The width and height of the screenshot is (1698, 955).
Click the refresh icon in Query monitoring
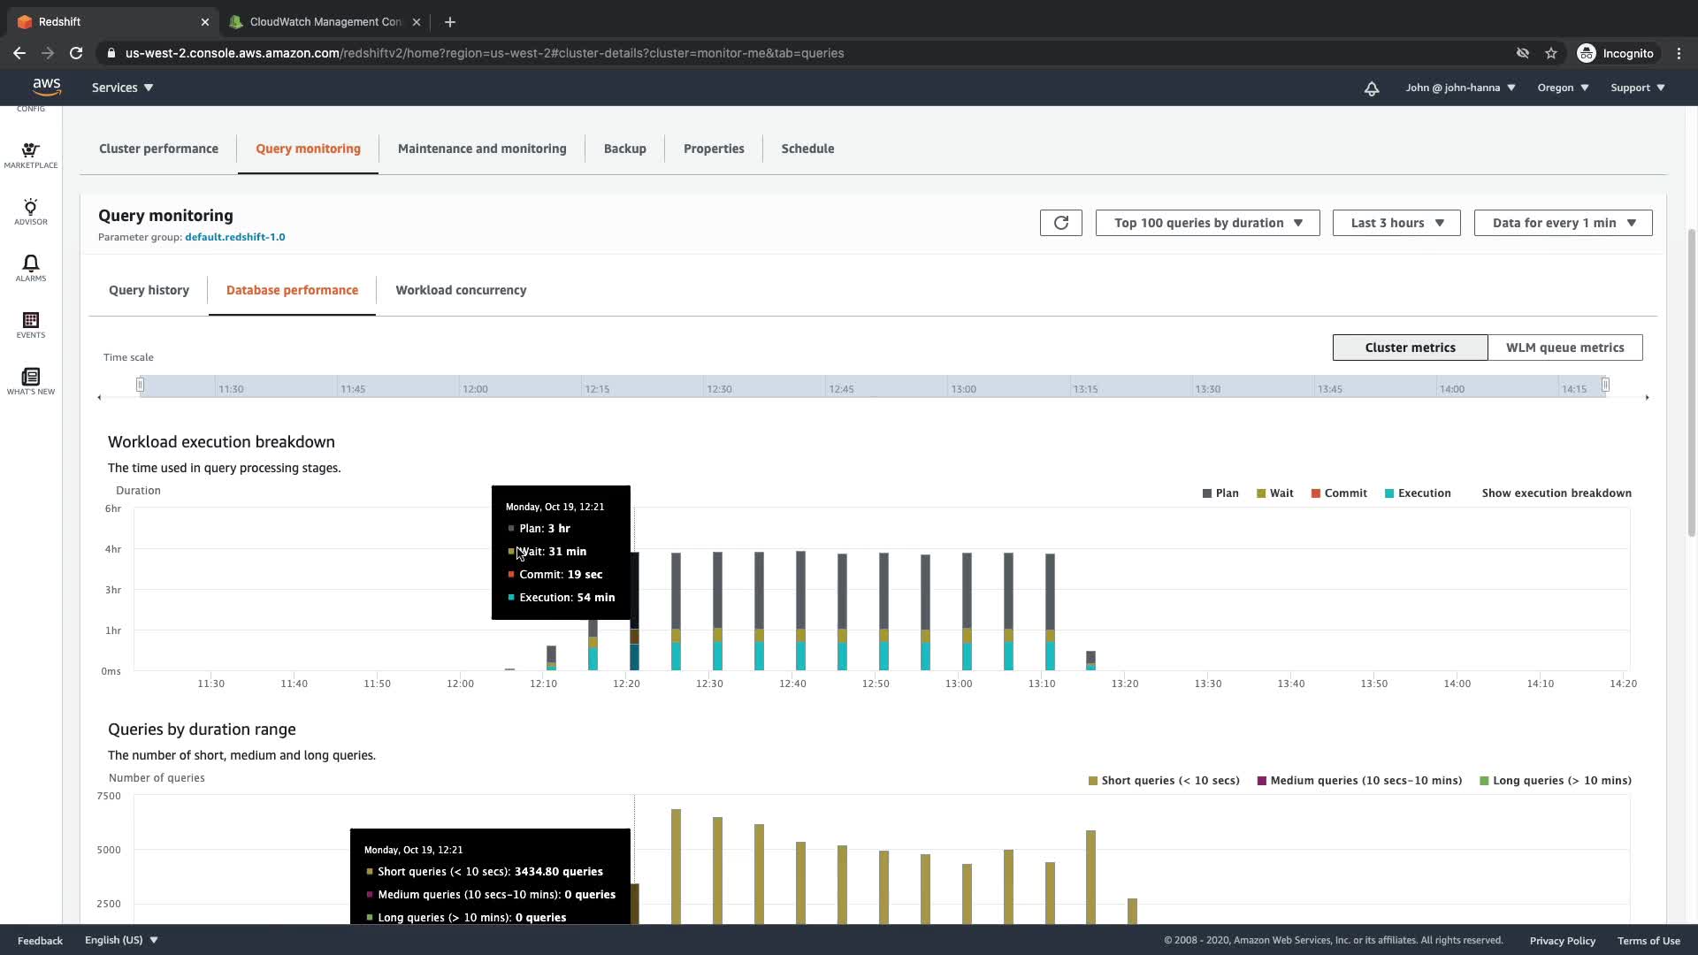[1060, 223]
